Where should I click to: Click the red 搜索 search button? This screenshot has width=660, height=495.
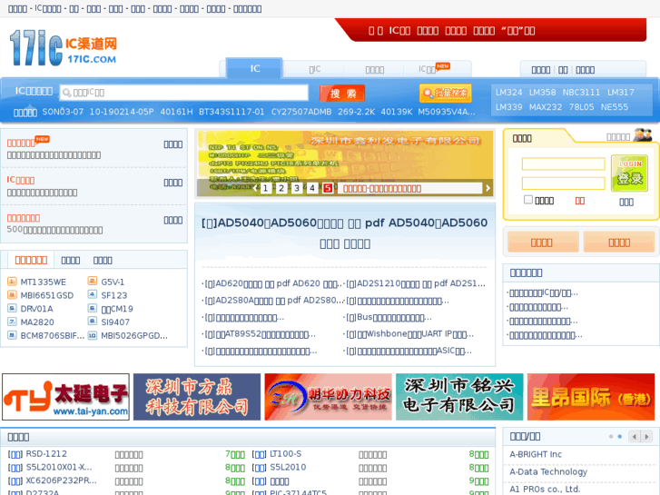pyautogui.click(x=342, y=94)
